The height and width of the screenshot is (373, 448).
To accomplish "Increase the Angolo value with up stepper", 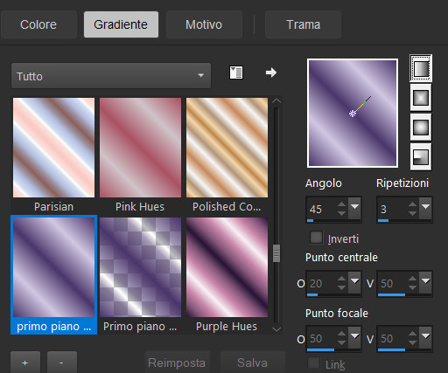I will [x=341, y=204].
